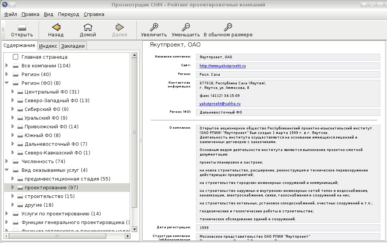Select Северо-Кавказский ФО (1) item
The width and height of the screenshot is (387, 243).
pos(58,153)
